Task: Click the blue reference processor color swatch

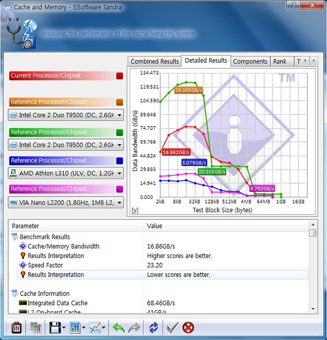Action: coord(119,161)
